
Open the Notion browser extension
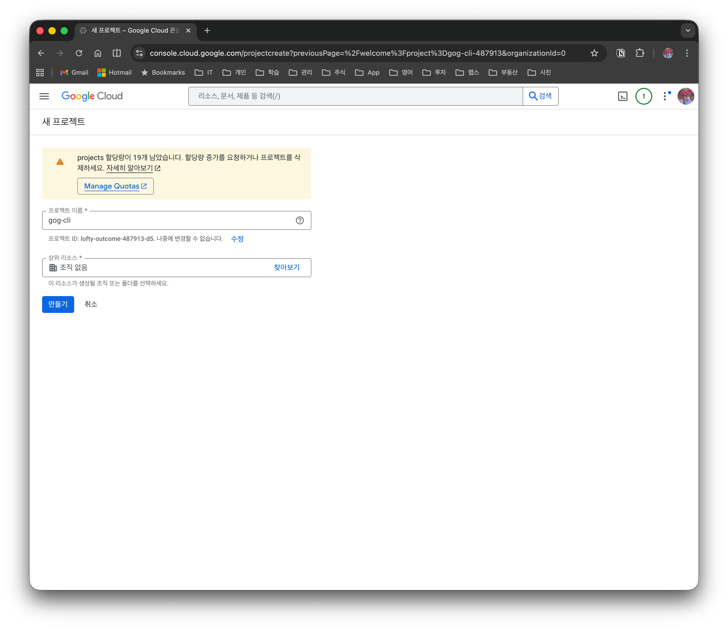tap(621, 53)
